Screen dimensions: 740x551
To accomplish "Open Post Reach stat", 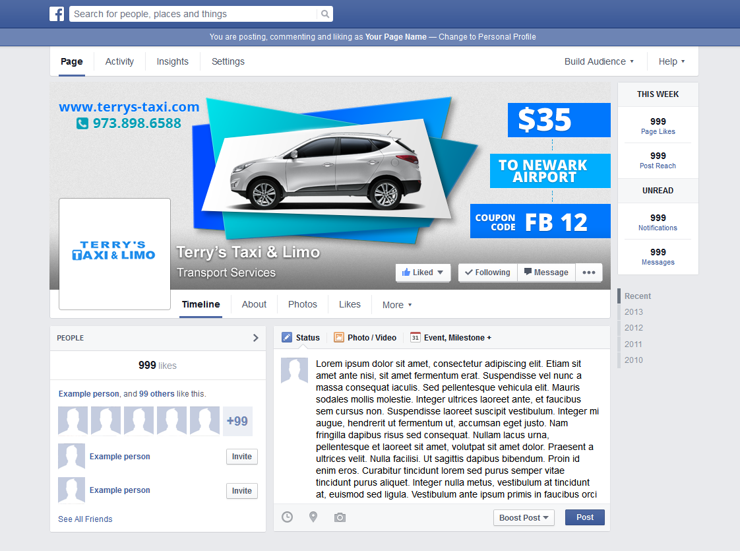I will point(658,160).
